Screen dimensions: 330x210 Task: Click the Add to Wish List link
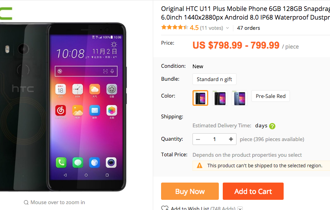pyautogui.click(x=190, y=208)
